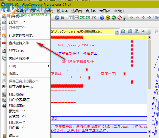Viewport: 159px width, 138px height.
Task: Click the blue right arrow merge icon
Action: [149, 18]
